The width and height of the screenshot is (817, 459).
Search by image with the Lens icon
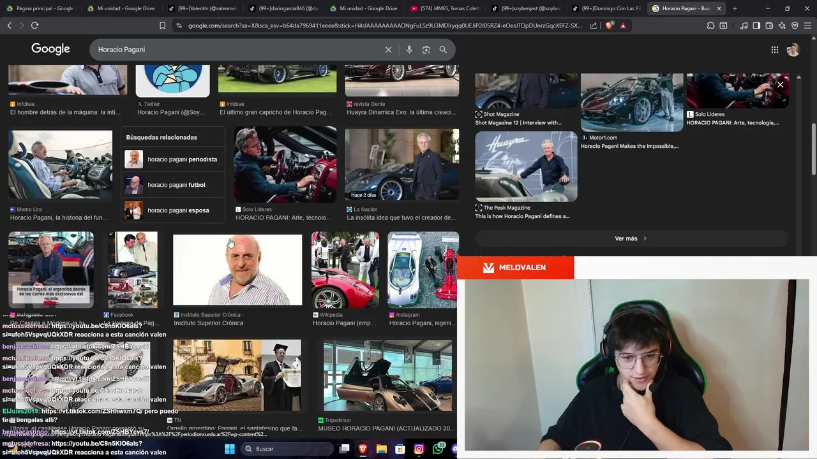(426, 50)
